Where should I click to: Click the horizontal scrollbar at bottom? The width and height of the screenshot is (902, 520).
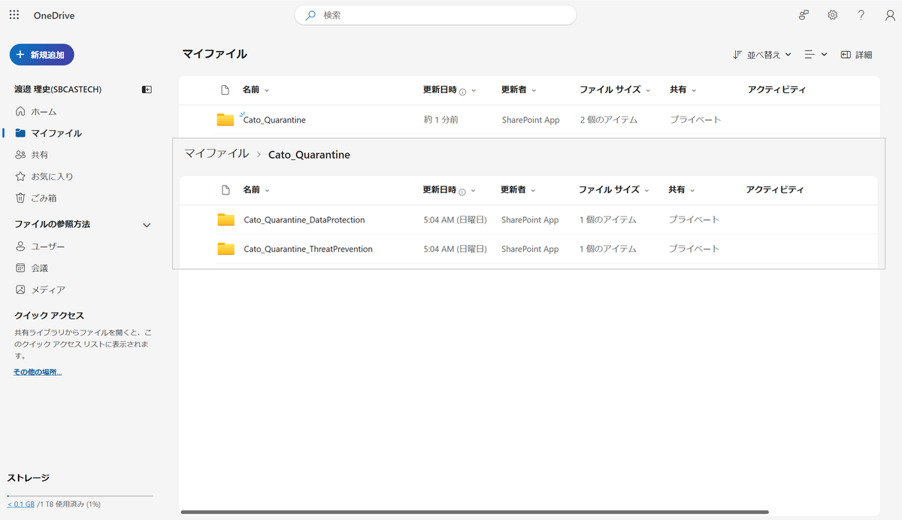point(475,512)
